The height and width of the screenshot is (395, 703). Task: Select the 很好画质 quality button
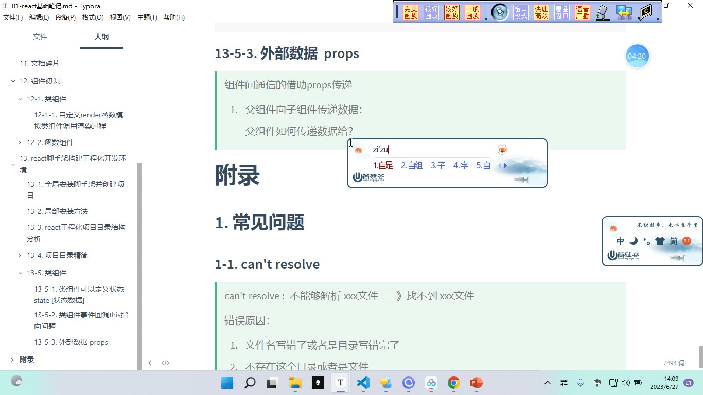pos(431,12)
